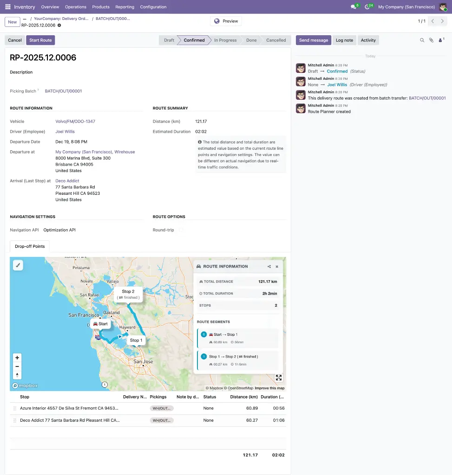Click the Preview button
Image resolution: width=452 pixels, height=475 pixels.
[x=226, y=21]
